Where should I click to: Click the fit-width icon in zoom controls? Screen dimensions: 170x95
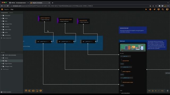[149, 91]
